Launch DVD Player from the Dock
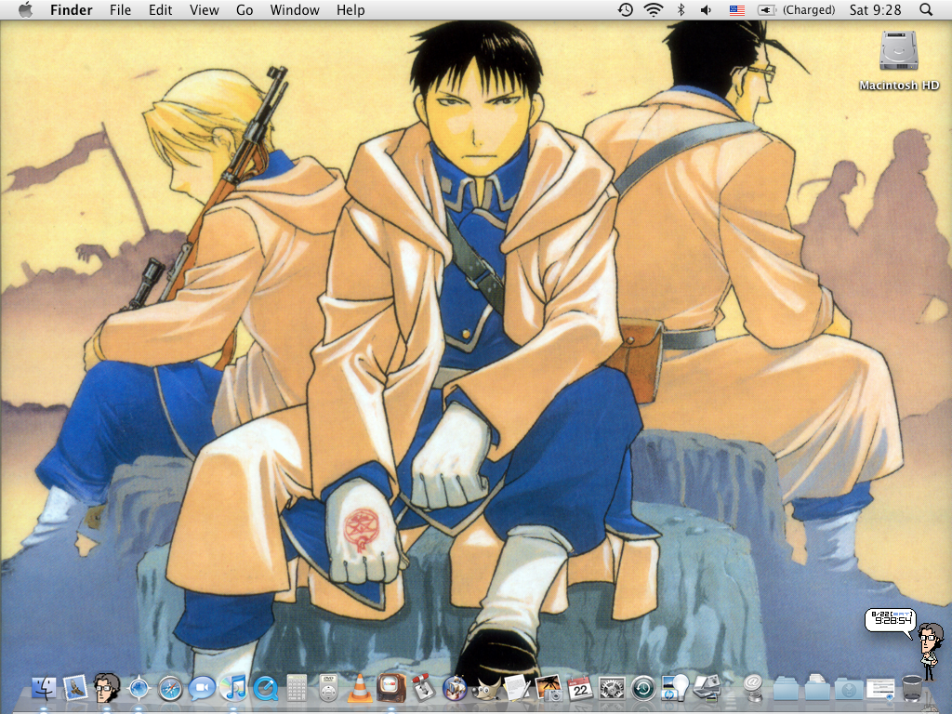The width and height of the screenshot is (952, 714). click(x=328, y=688)
